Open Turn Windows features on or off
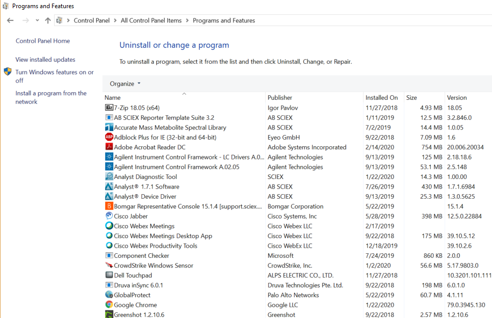This screenshot has width=492, height=318. pyautogui.click(x=55, y=76)
